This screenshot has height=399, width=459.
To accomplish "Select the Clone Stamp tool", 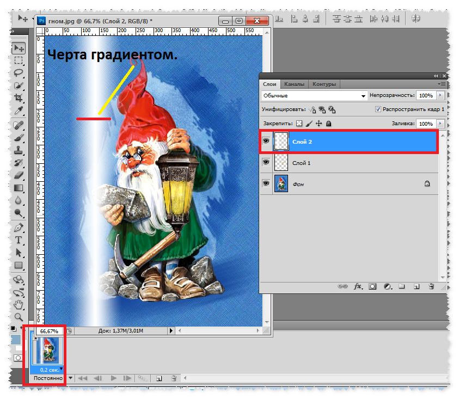I will pos(19,150).
